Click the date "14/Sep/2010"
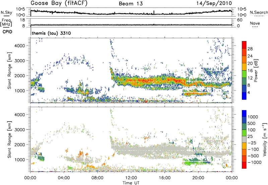This screenshot has width=268, height=185. point(214,3)
